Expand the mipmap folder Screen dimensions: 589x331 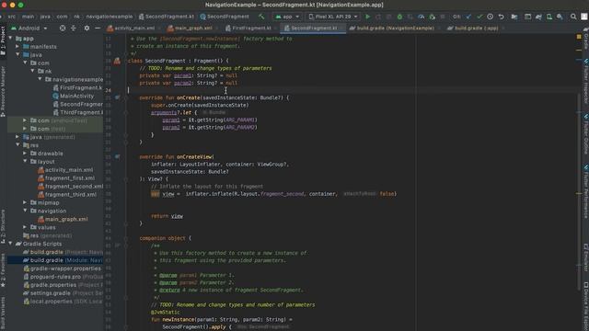tap(25, 202)
